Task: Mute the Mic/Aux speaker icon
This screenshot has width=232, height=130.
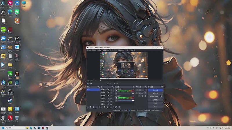Action: point(116,94)
